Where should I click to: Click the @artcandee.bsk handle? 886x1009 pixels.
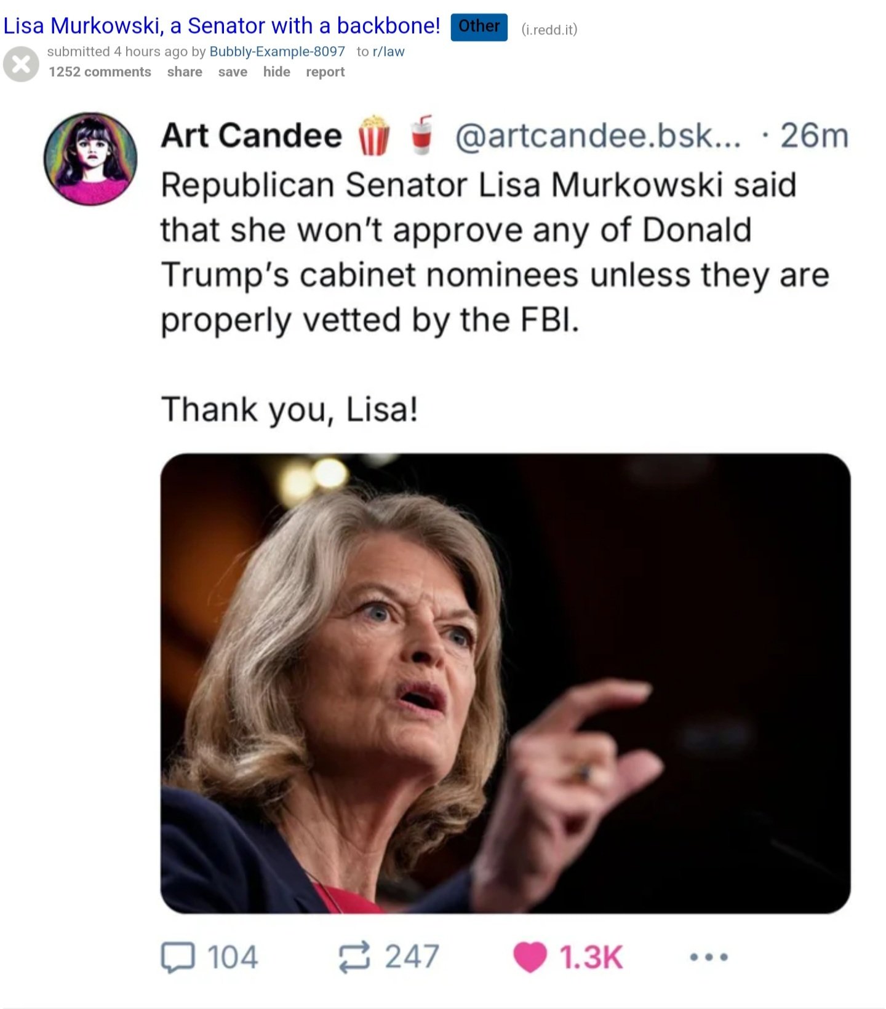(597, 135)
